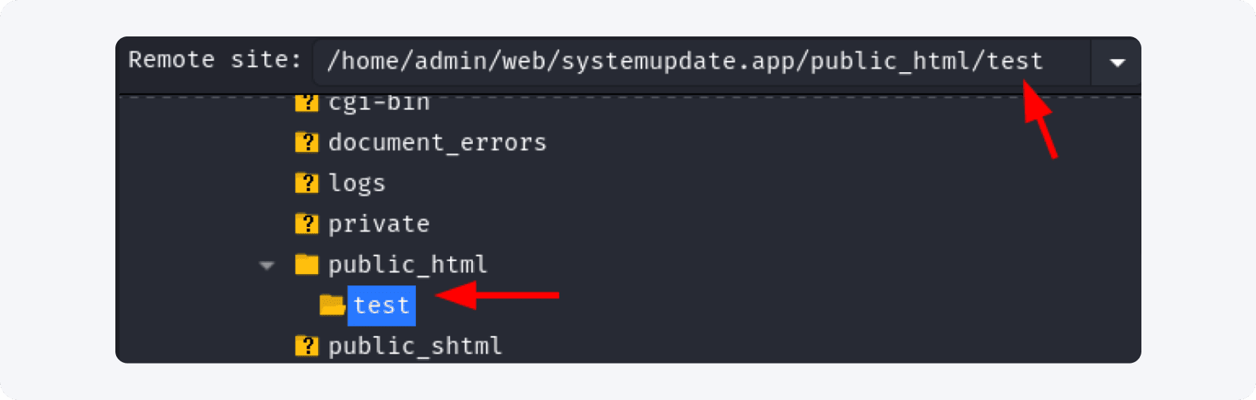Screen dimensions: 1256x400
Task: Select the cgi-bin directory name
Action: [x=379, y=102]
